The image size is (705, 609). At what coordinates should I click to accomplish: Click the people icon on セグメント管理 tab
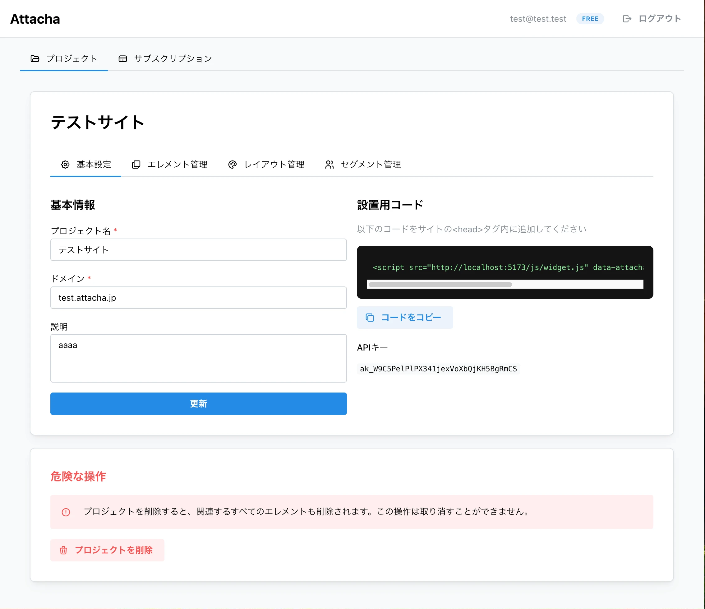(x=329, y=165)
